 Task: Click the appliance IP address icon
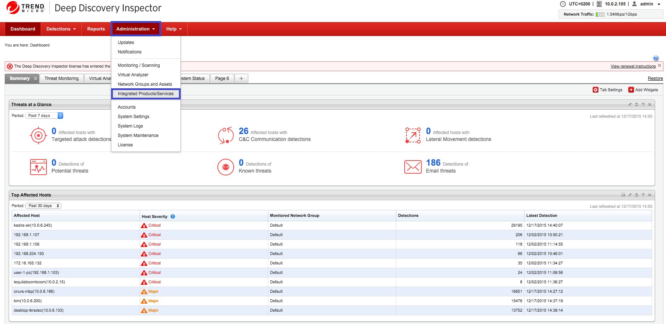[x=599, y=4]
